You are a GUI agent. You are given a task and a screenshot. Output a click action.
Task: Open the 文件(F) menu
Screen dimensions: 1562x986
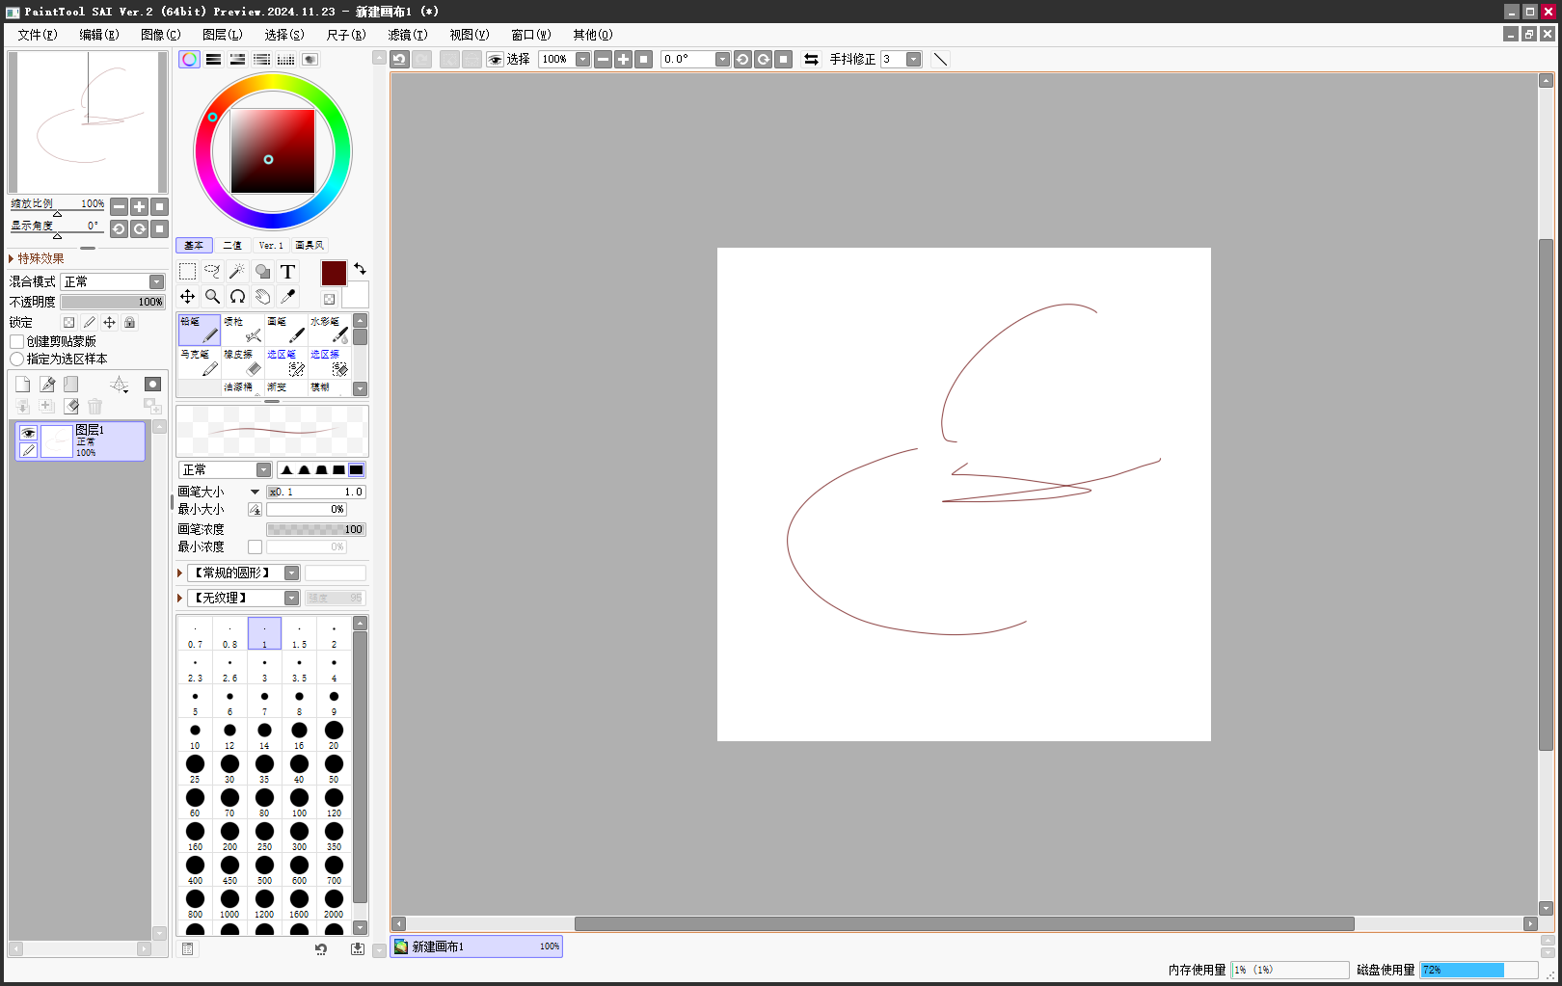coord(37,35)
